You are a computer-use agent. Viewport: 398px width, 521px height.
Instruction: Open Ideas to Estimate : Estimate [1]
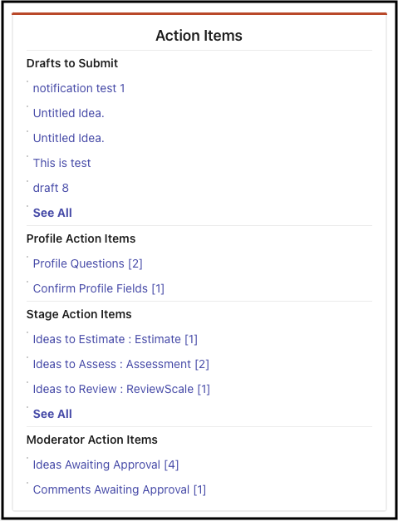coord(115,340)
